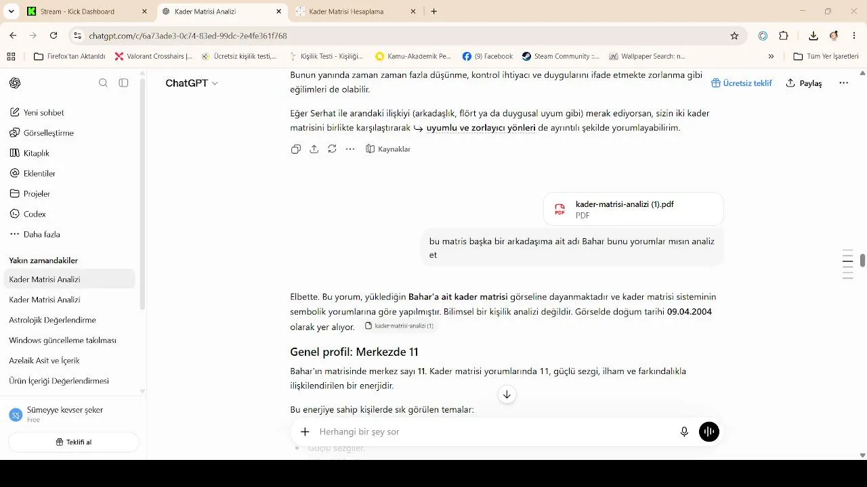Bookmark this page with the star icon

[734, 36]
